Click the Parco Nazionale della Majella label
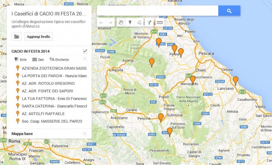 (189, 99)
